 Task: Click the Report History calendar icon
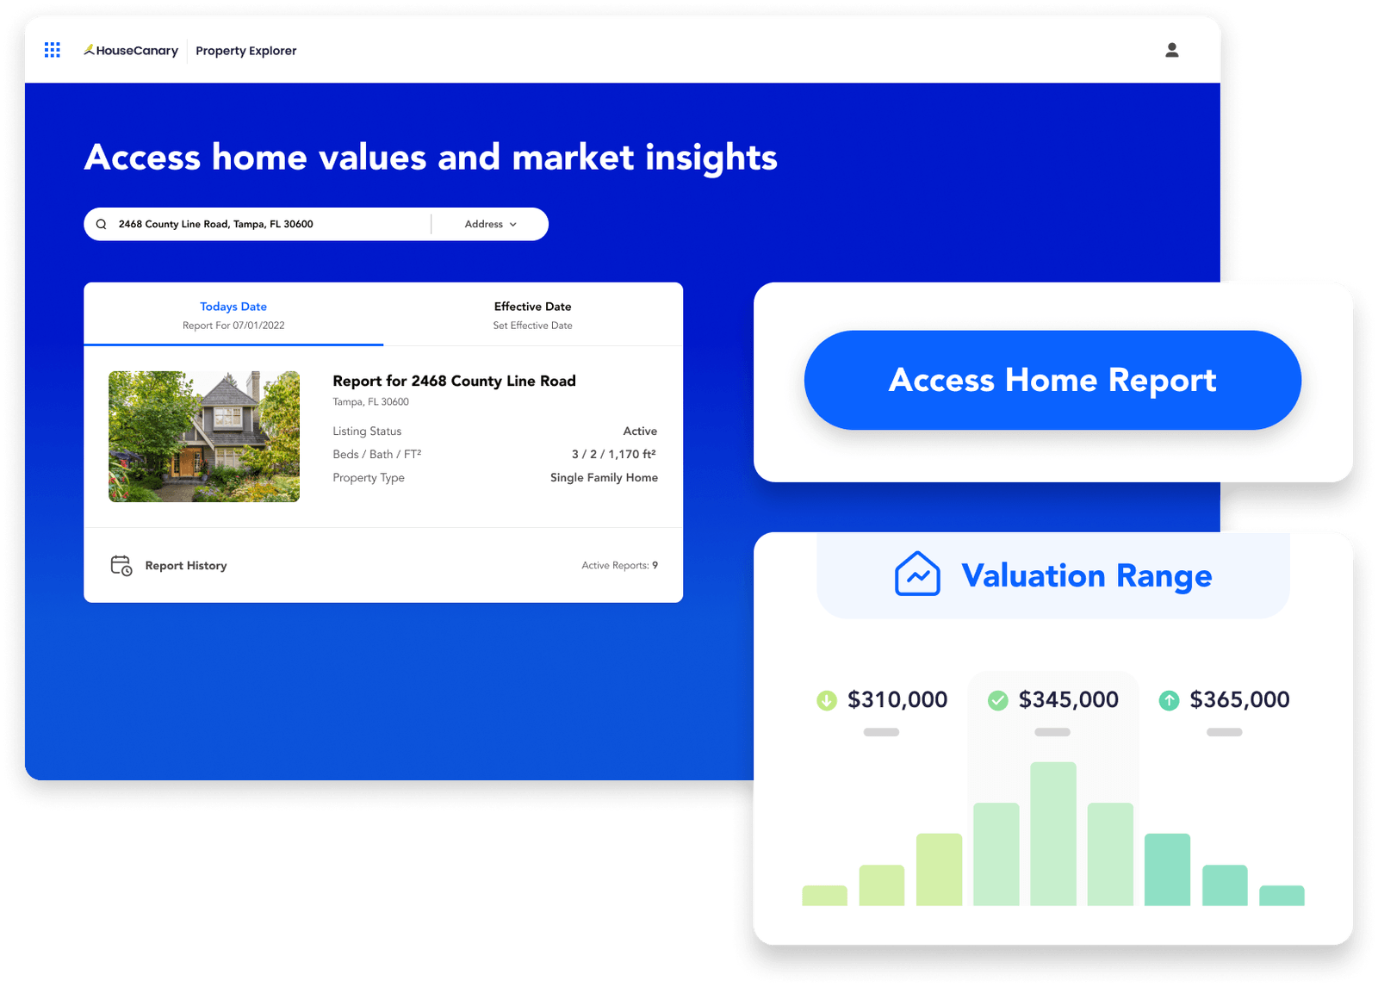coord(121,566)
